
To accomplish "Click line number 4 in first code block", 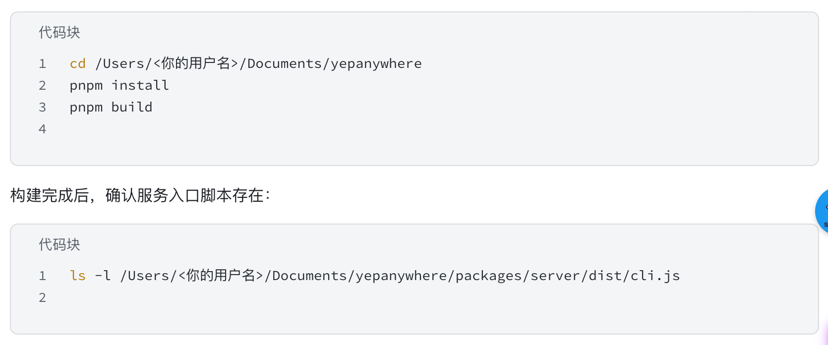I will (x=43, y=129).
